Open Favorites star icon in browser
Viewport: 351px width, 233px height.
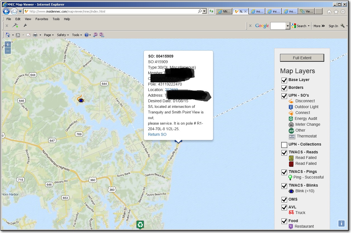(336, 12)
